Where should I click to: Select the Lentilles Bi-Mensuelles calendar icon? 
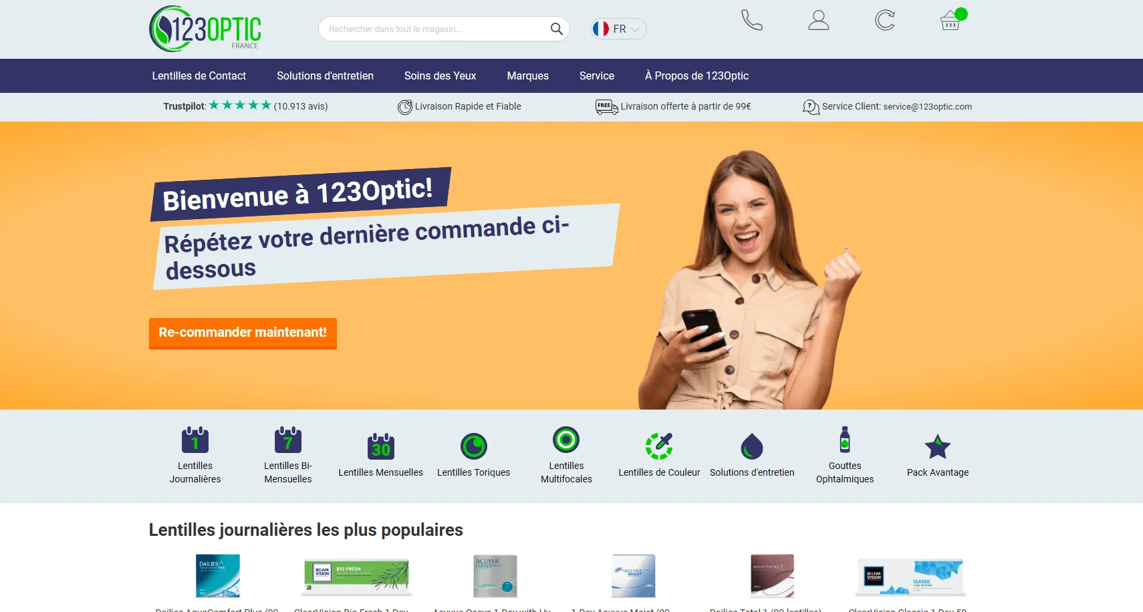point(288,440)
